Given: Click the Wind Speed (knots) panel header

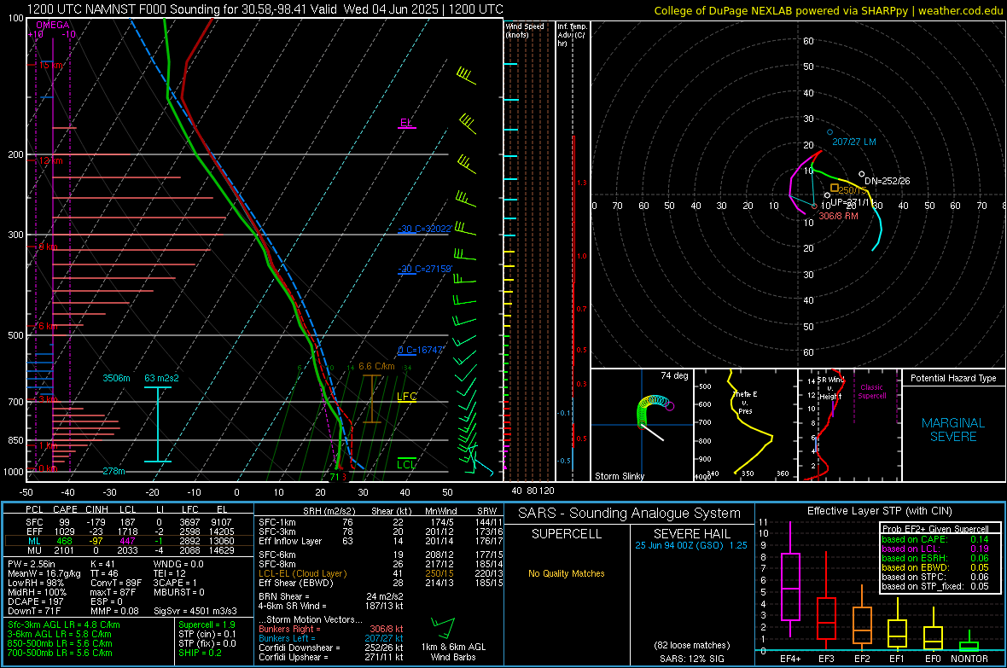Looking at the screenshot, I should (x=525, y=30).
